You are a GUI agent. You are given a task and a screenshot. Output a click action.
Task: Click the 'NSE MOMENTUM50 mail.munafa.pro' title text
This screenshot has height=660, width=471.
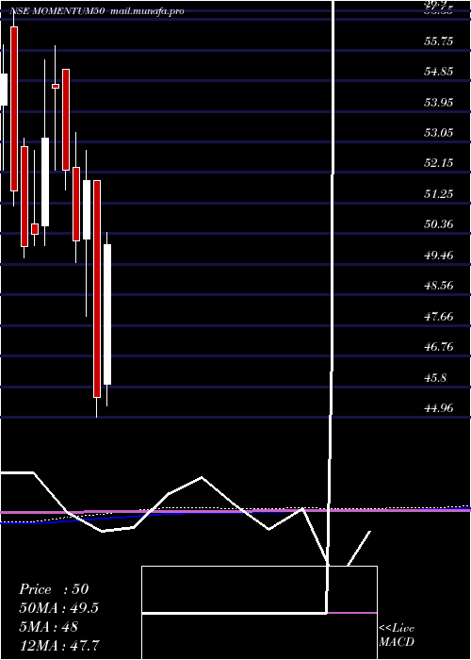[97, 11]
